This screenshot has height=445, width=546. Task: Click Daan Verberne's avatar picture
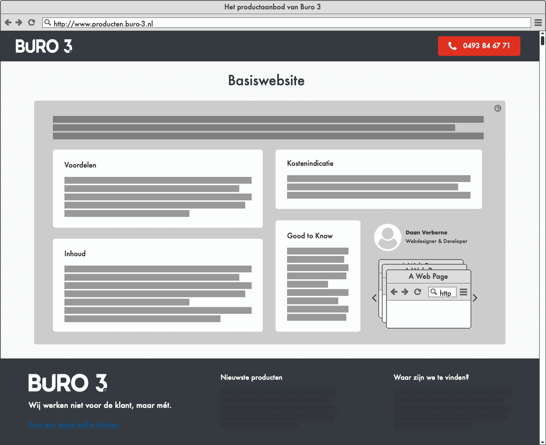[x=387, y=237]
